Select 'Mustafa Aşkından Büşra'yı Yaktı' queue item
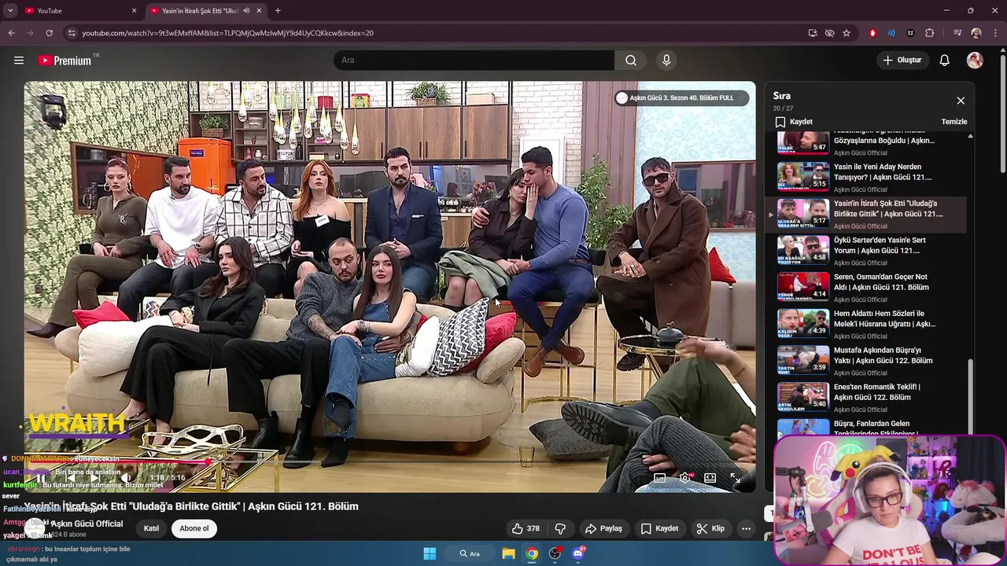This screenshot has width=1007, height=566. click(865, 361)
